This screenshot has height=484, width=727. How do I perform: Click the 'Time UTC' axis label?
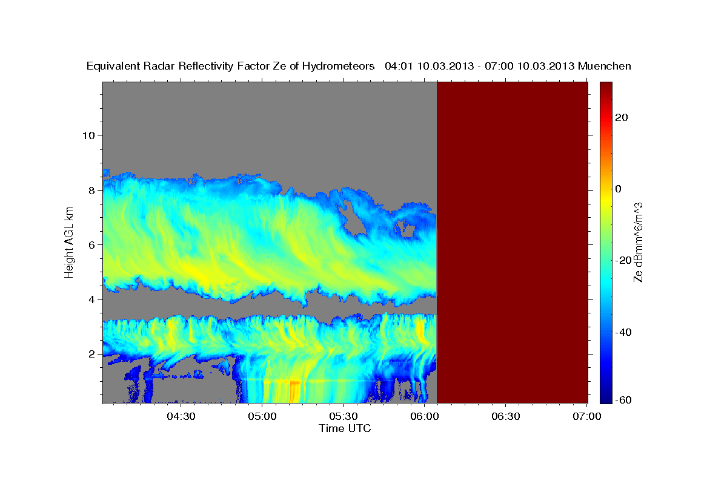point(345,428)
